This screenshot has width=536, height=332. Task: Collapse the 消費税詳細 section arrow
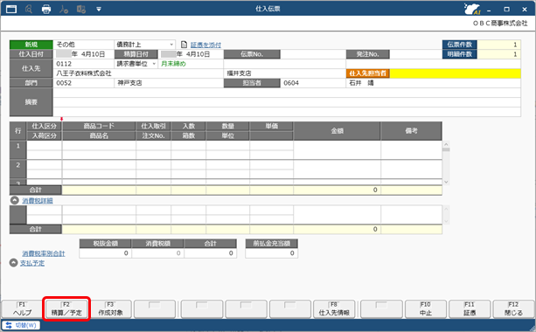(14, 200)
